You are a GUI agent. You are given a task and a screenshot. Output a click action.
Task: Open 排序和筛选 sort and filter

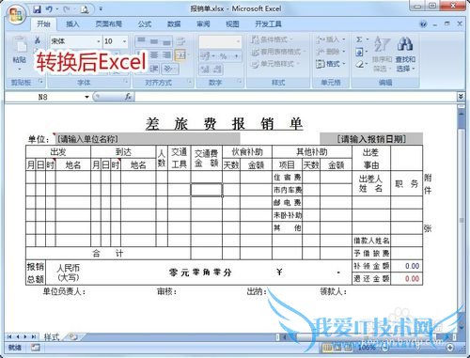coord(383,54)
